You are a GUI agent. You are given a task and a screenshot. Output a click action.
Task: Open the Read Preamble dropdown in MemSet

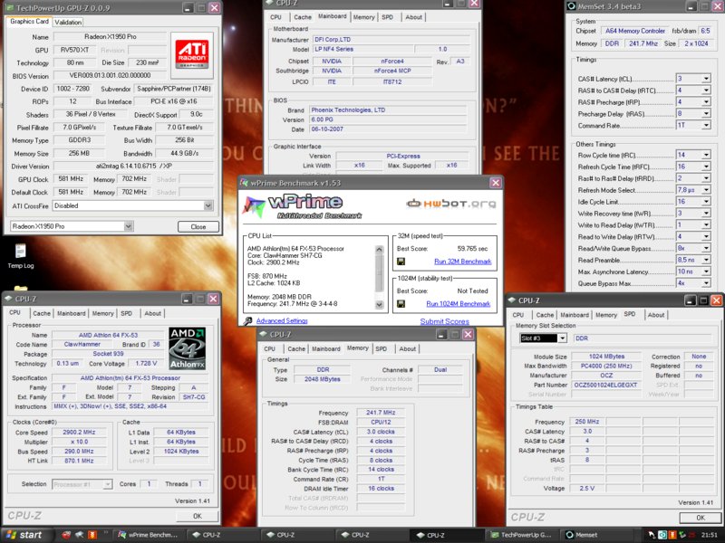coord(706,260)
